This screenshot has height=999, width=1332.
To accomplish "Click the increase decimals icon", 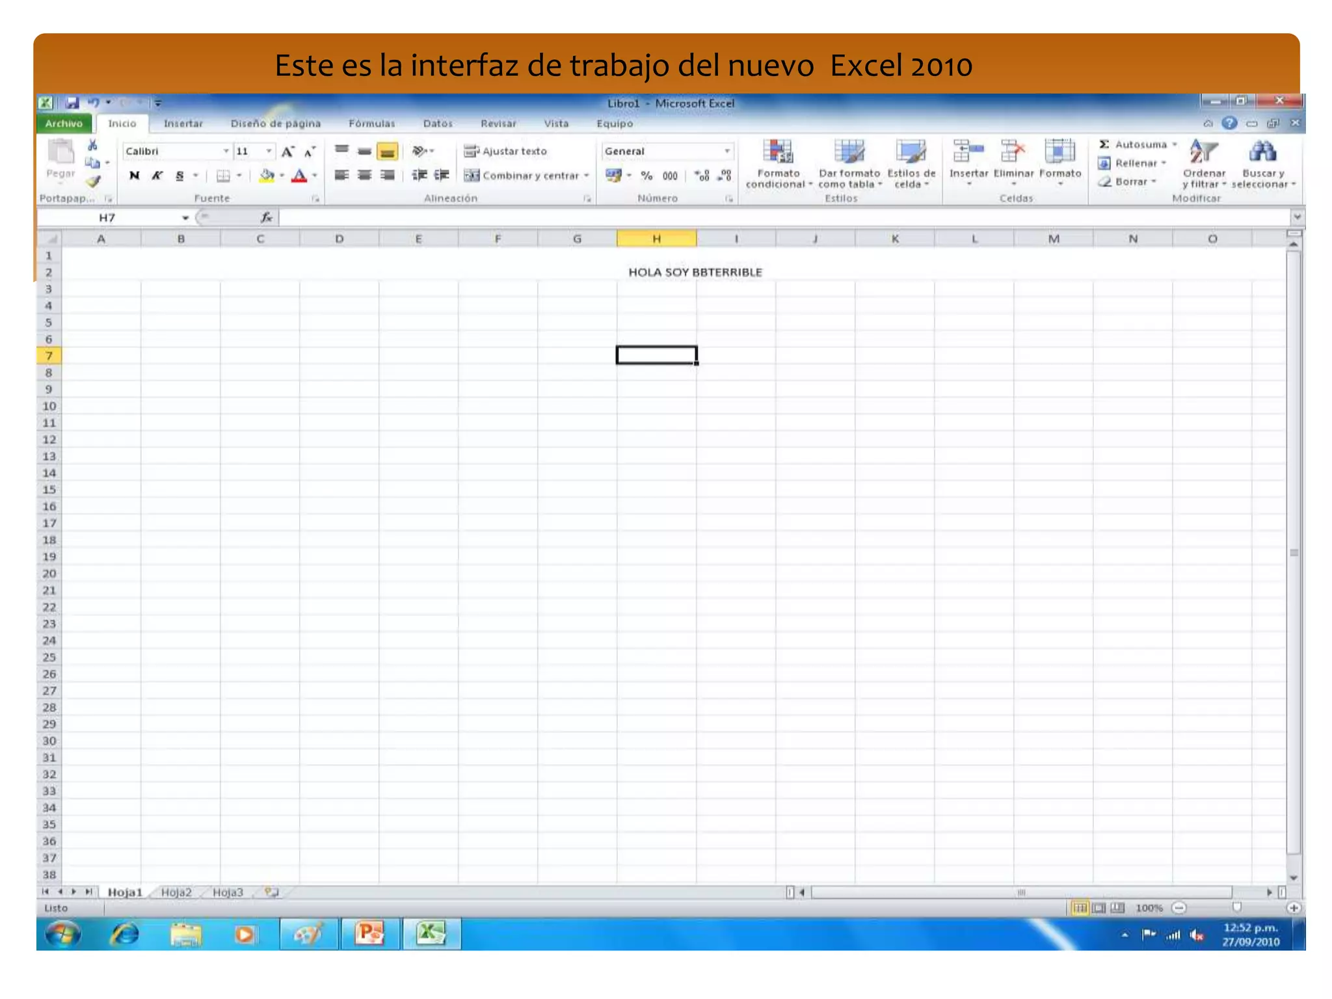I will point(702,176).
